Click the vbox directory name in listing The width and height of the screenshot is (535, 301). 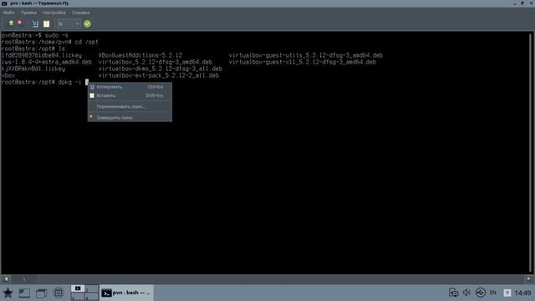(x=8, y=76)
